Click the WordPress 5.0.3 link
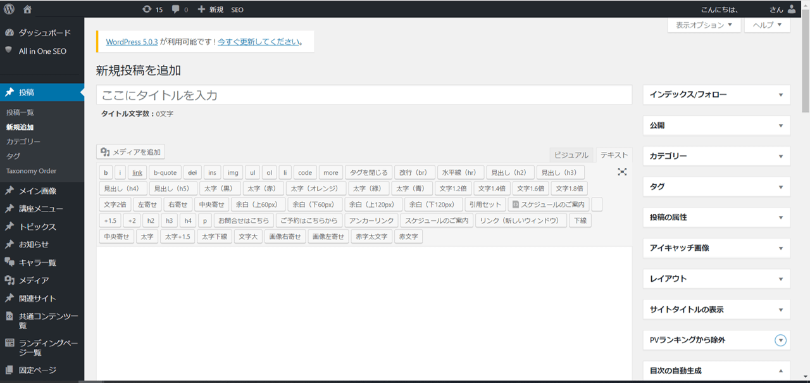 pos(132,42)
